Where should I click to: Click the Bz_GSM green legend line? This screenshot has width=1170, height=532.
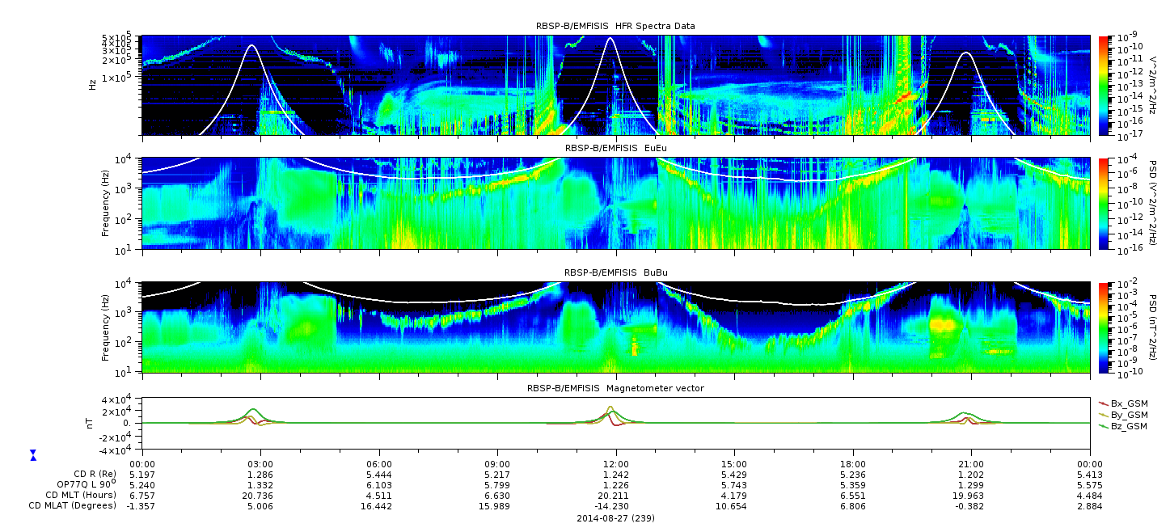coord(1104,426)
